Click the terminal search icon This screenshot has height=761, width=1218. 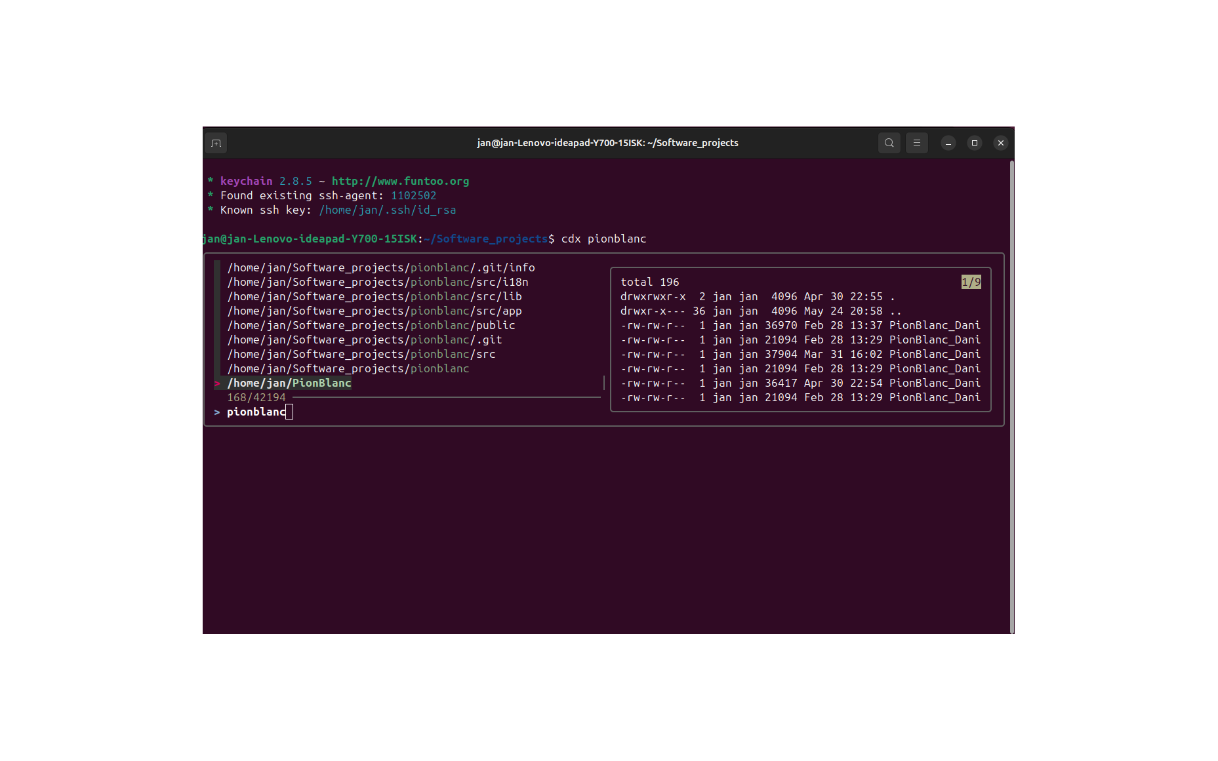tap(889, 143)
